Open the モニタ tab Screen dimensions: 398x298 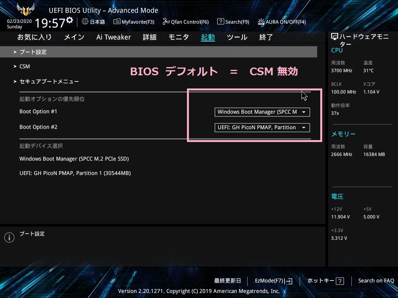coord(179,37)
